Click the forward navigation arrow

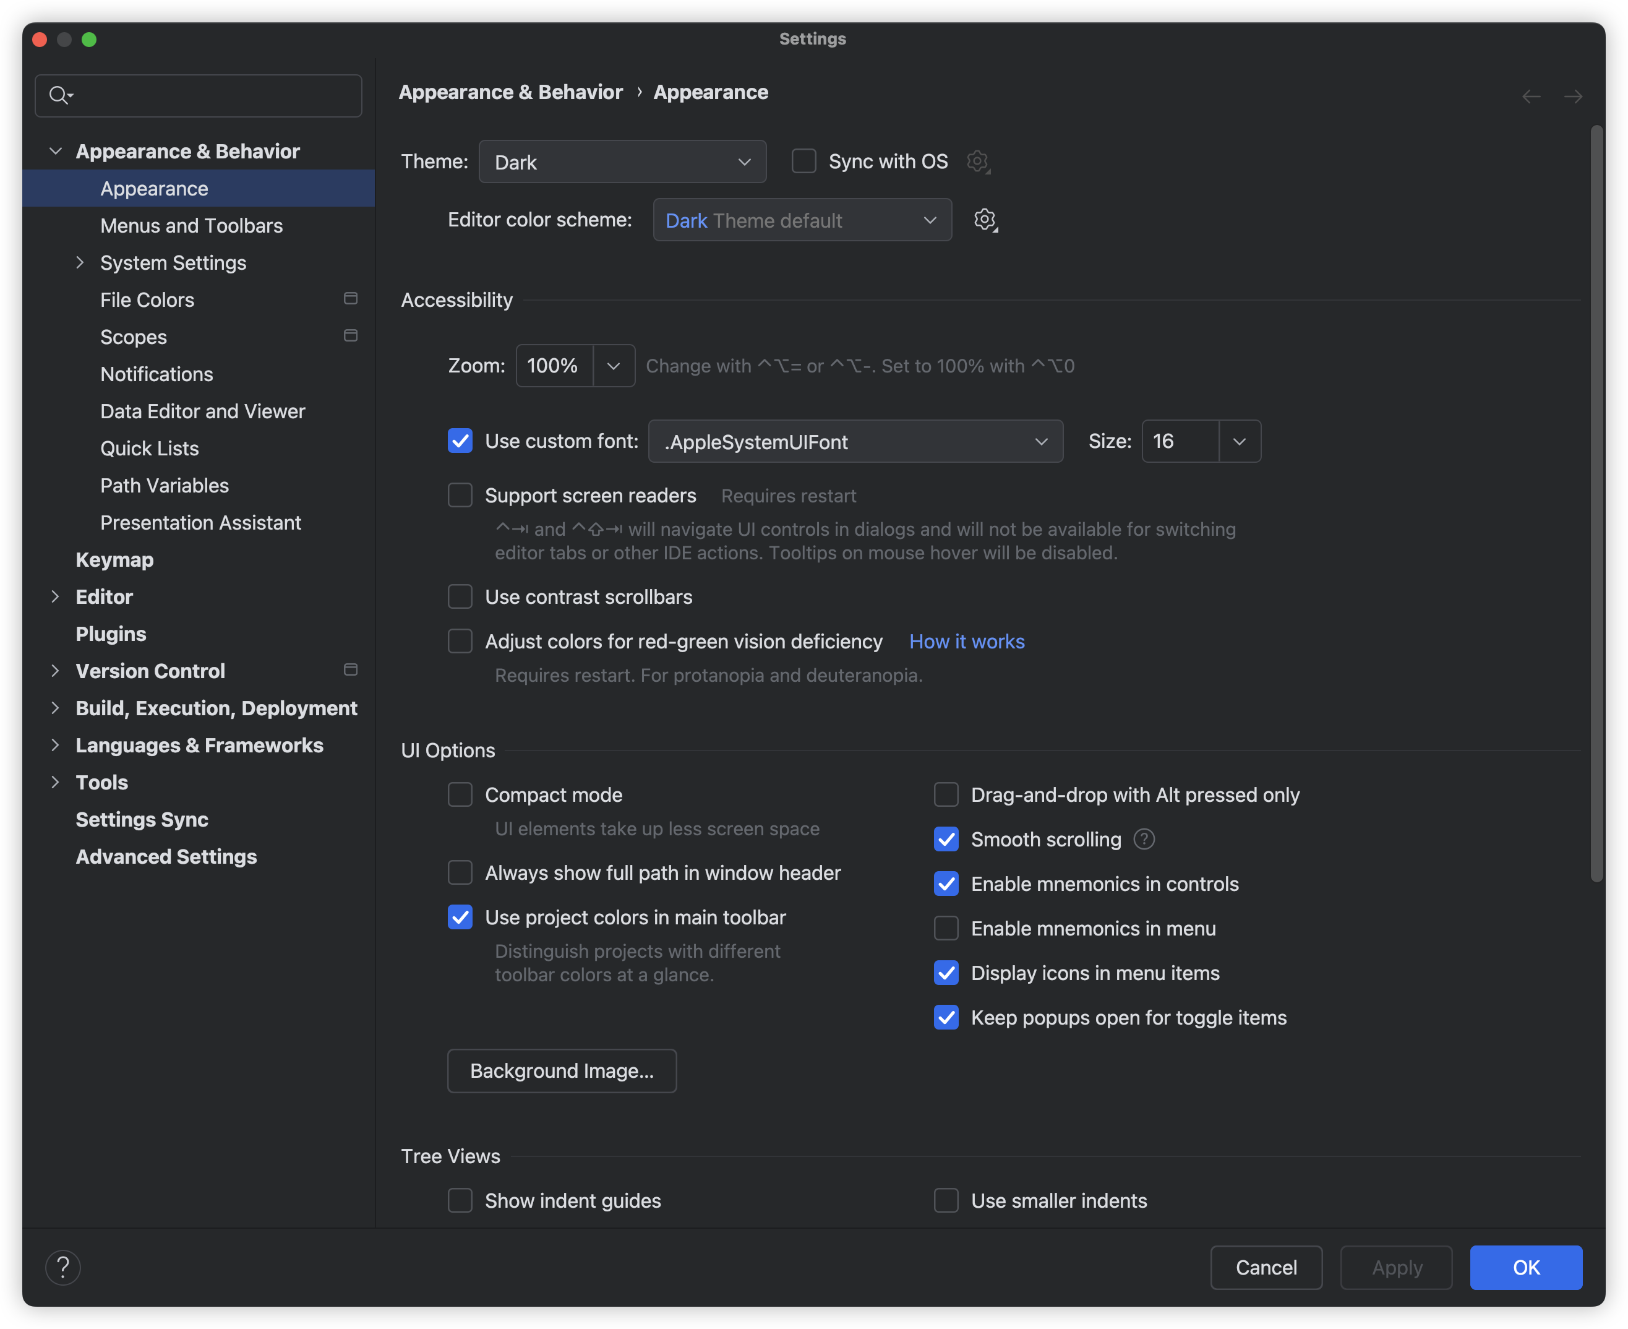click(x=1573, y=97)
